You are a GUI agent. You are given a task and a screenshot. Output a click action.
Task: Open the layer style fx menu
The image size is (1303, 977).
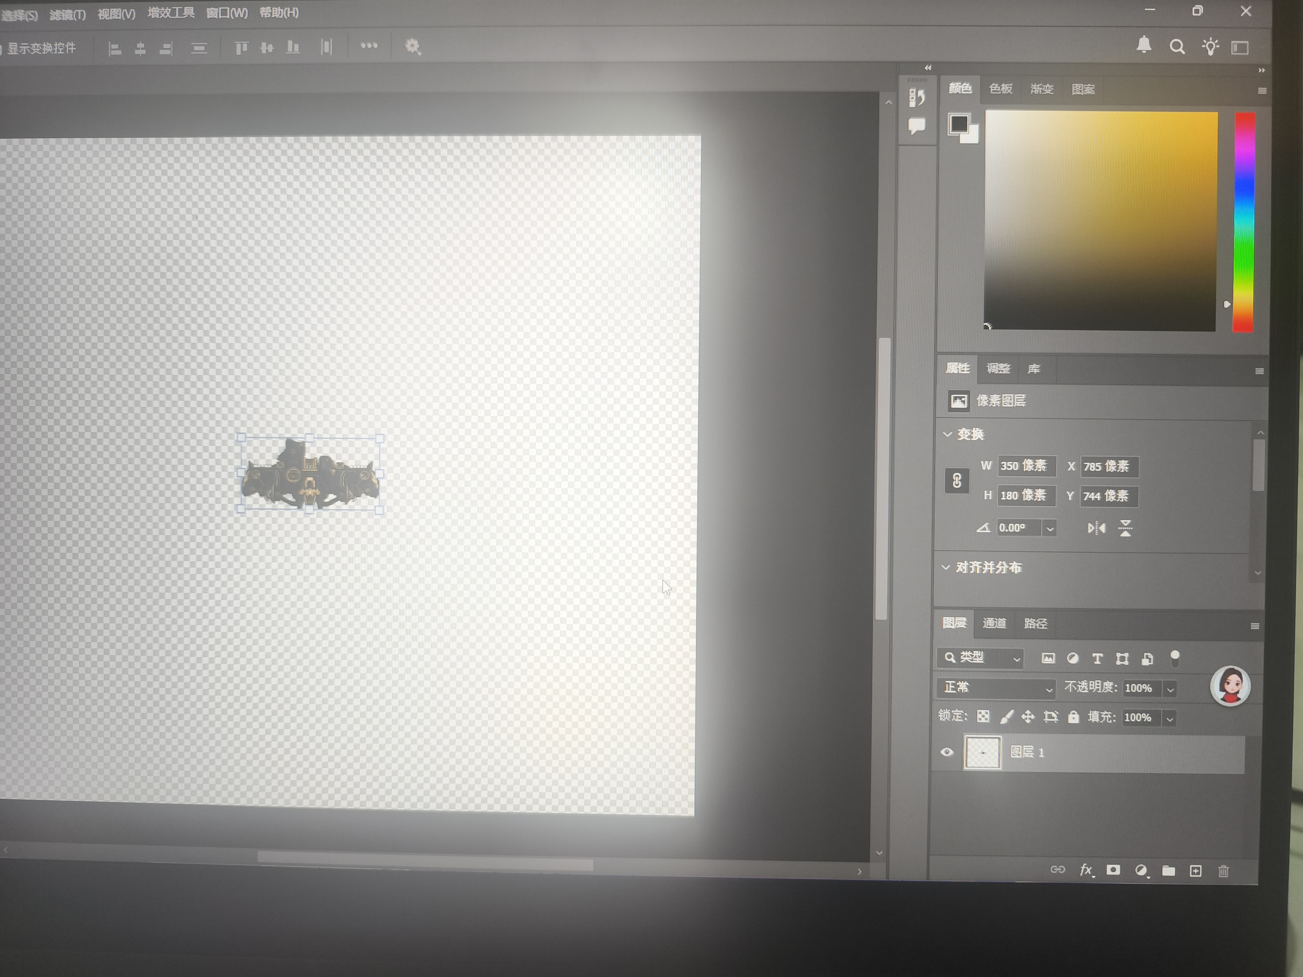pos(1086,870)
